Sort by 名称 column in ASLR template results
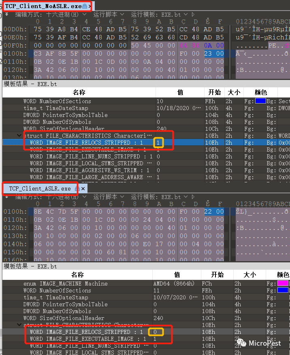The width and height of the screenshot is (290, 355). coord(77,275)
